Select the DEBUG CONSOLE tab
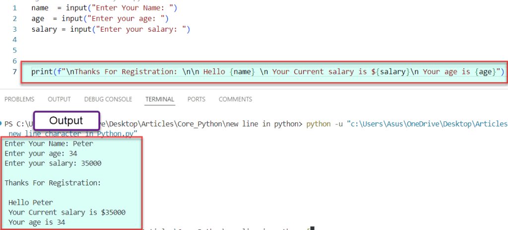 (108, 99)
